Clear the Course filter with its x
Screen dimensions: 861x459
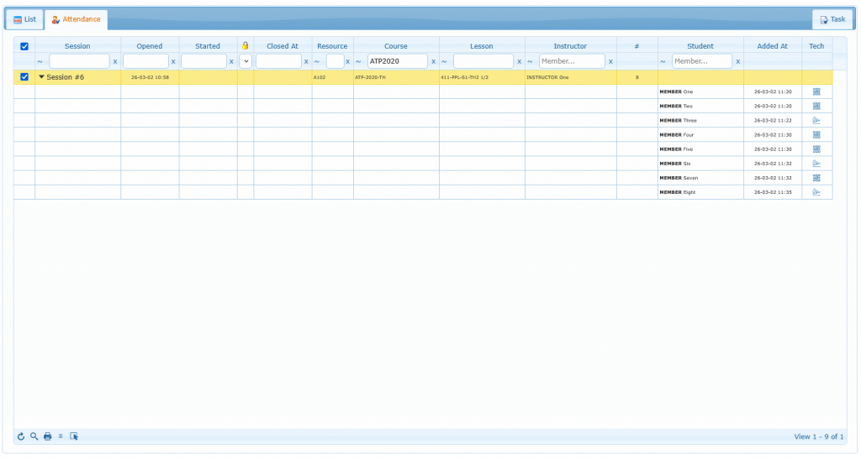click(x=433, y=61)
